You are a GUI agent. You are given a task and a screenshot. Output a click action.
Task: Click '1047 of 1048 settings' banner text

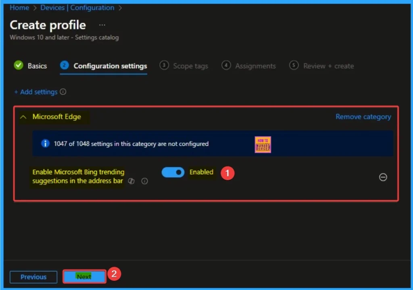(131, 143)
